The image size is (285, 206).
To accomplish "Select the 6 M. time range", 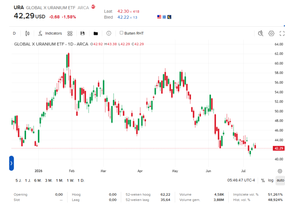I will (x=38, y=180).
